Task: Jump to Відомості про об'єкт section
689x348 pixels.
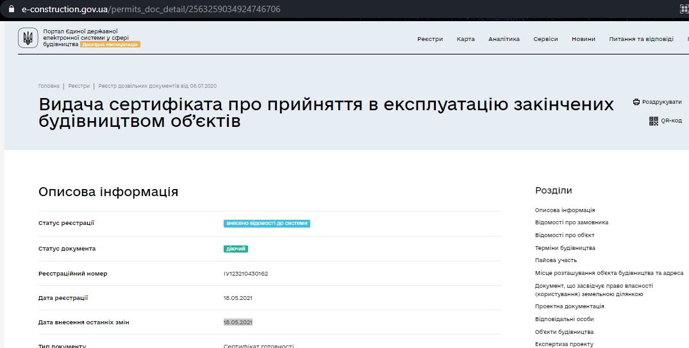Action: click(x=564, y=235)
